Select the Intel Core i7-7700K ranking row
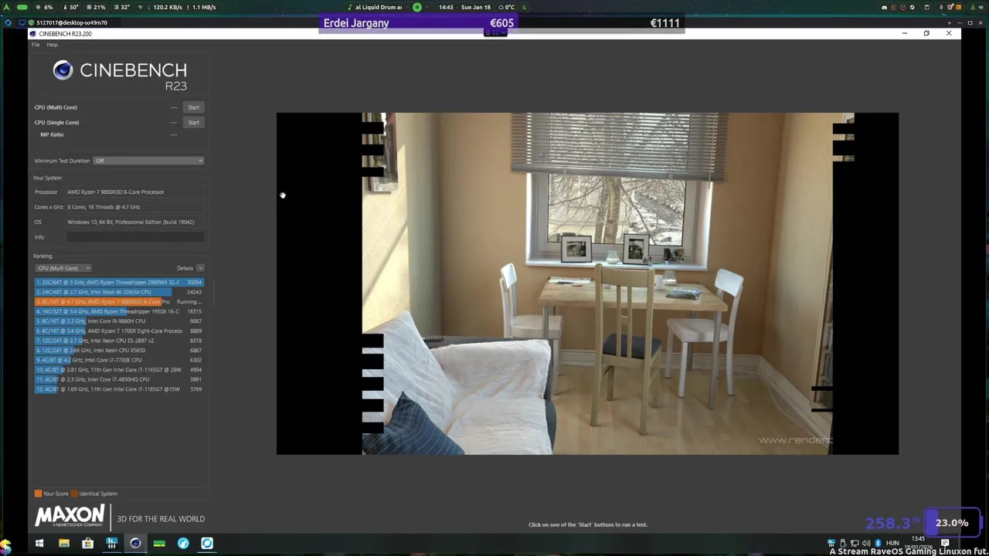The width and height of the screenshot is (989, 556). point(119,360)
